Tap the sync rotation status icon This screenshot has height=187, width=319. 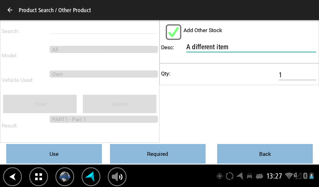230,176
